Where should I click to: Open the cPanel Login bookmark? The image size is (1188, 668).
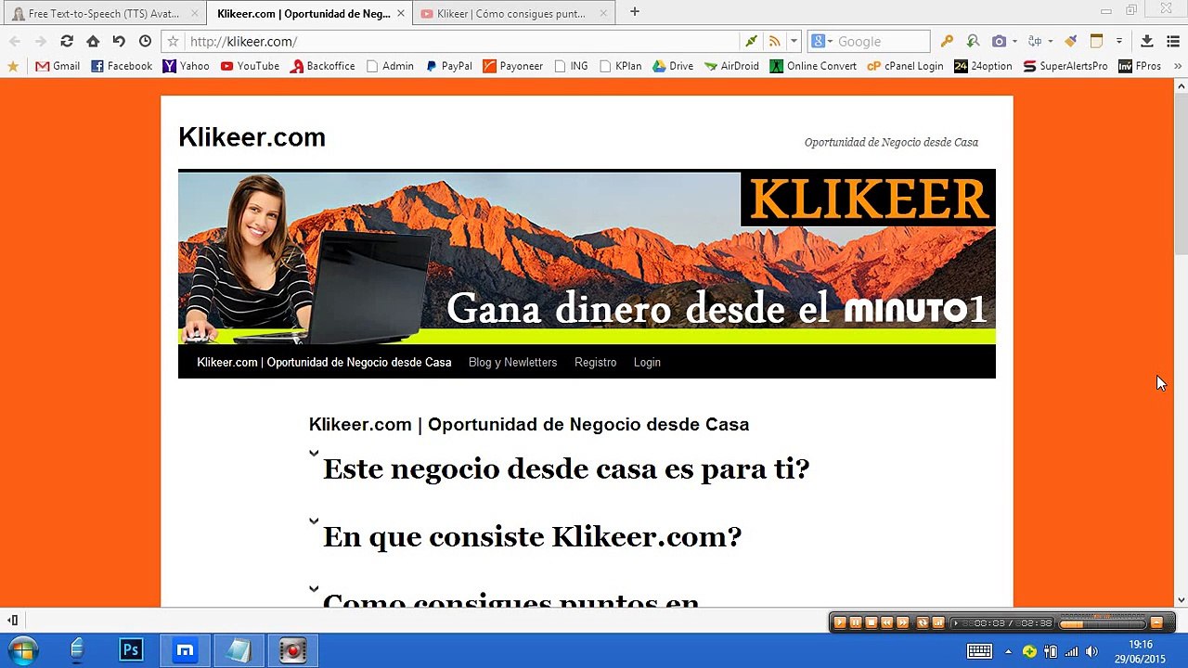906,66
